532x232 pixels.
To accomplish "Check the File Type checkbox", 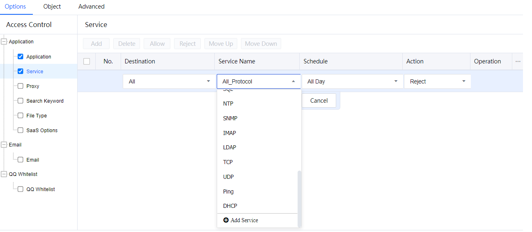I will point(21,115).
